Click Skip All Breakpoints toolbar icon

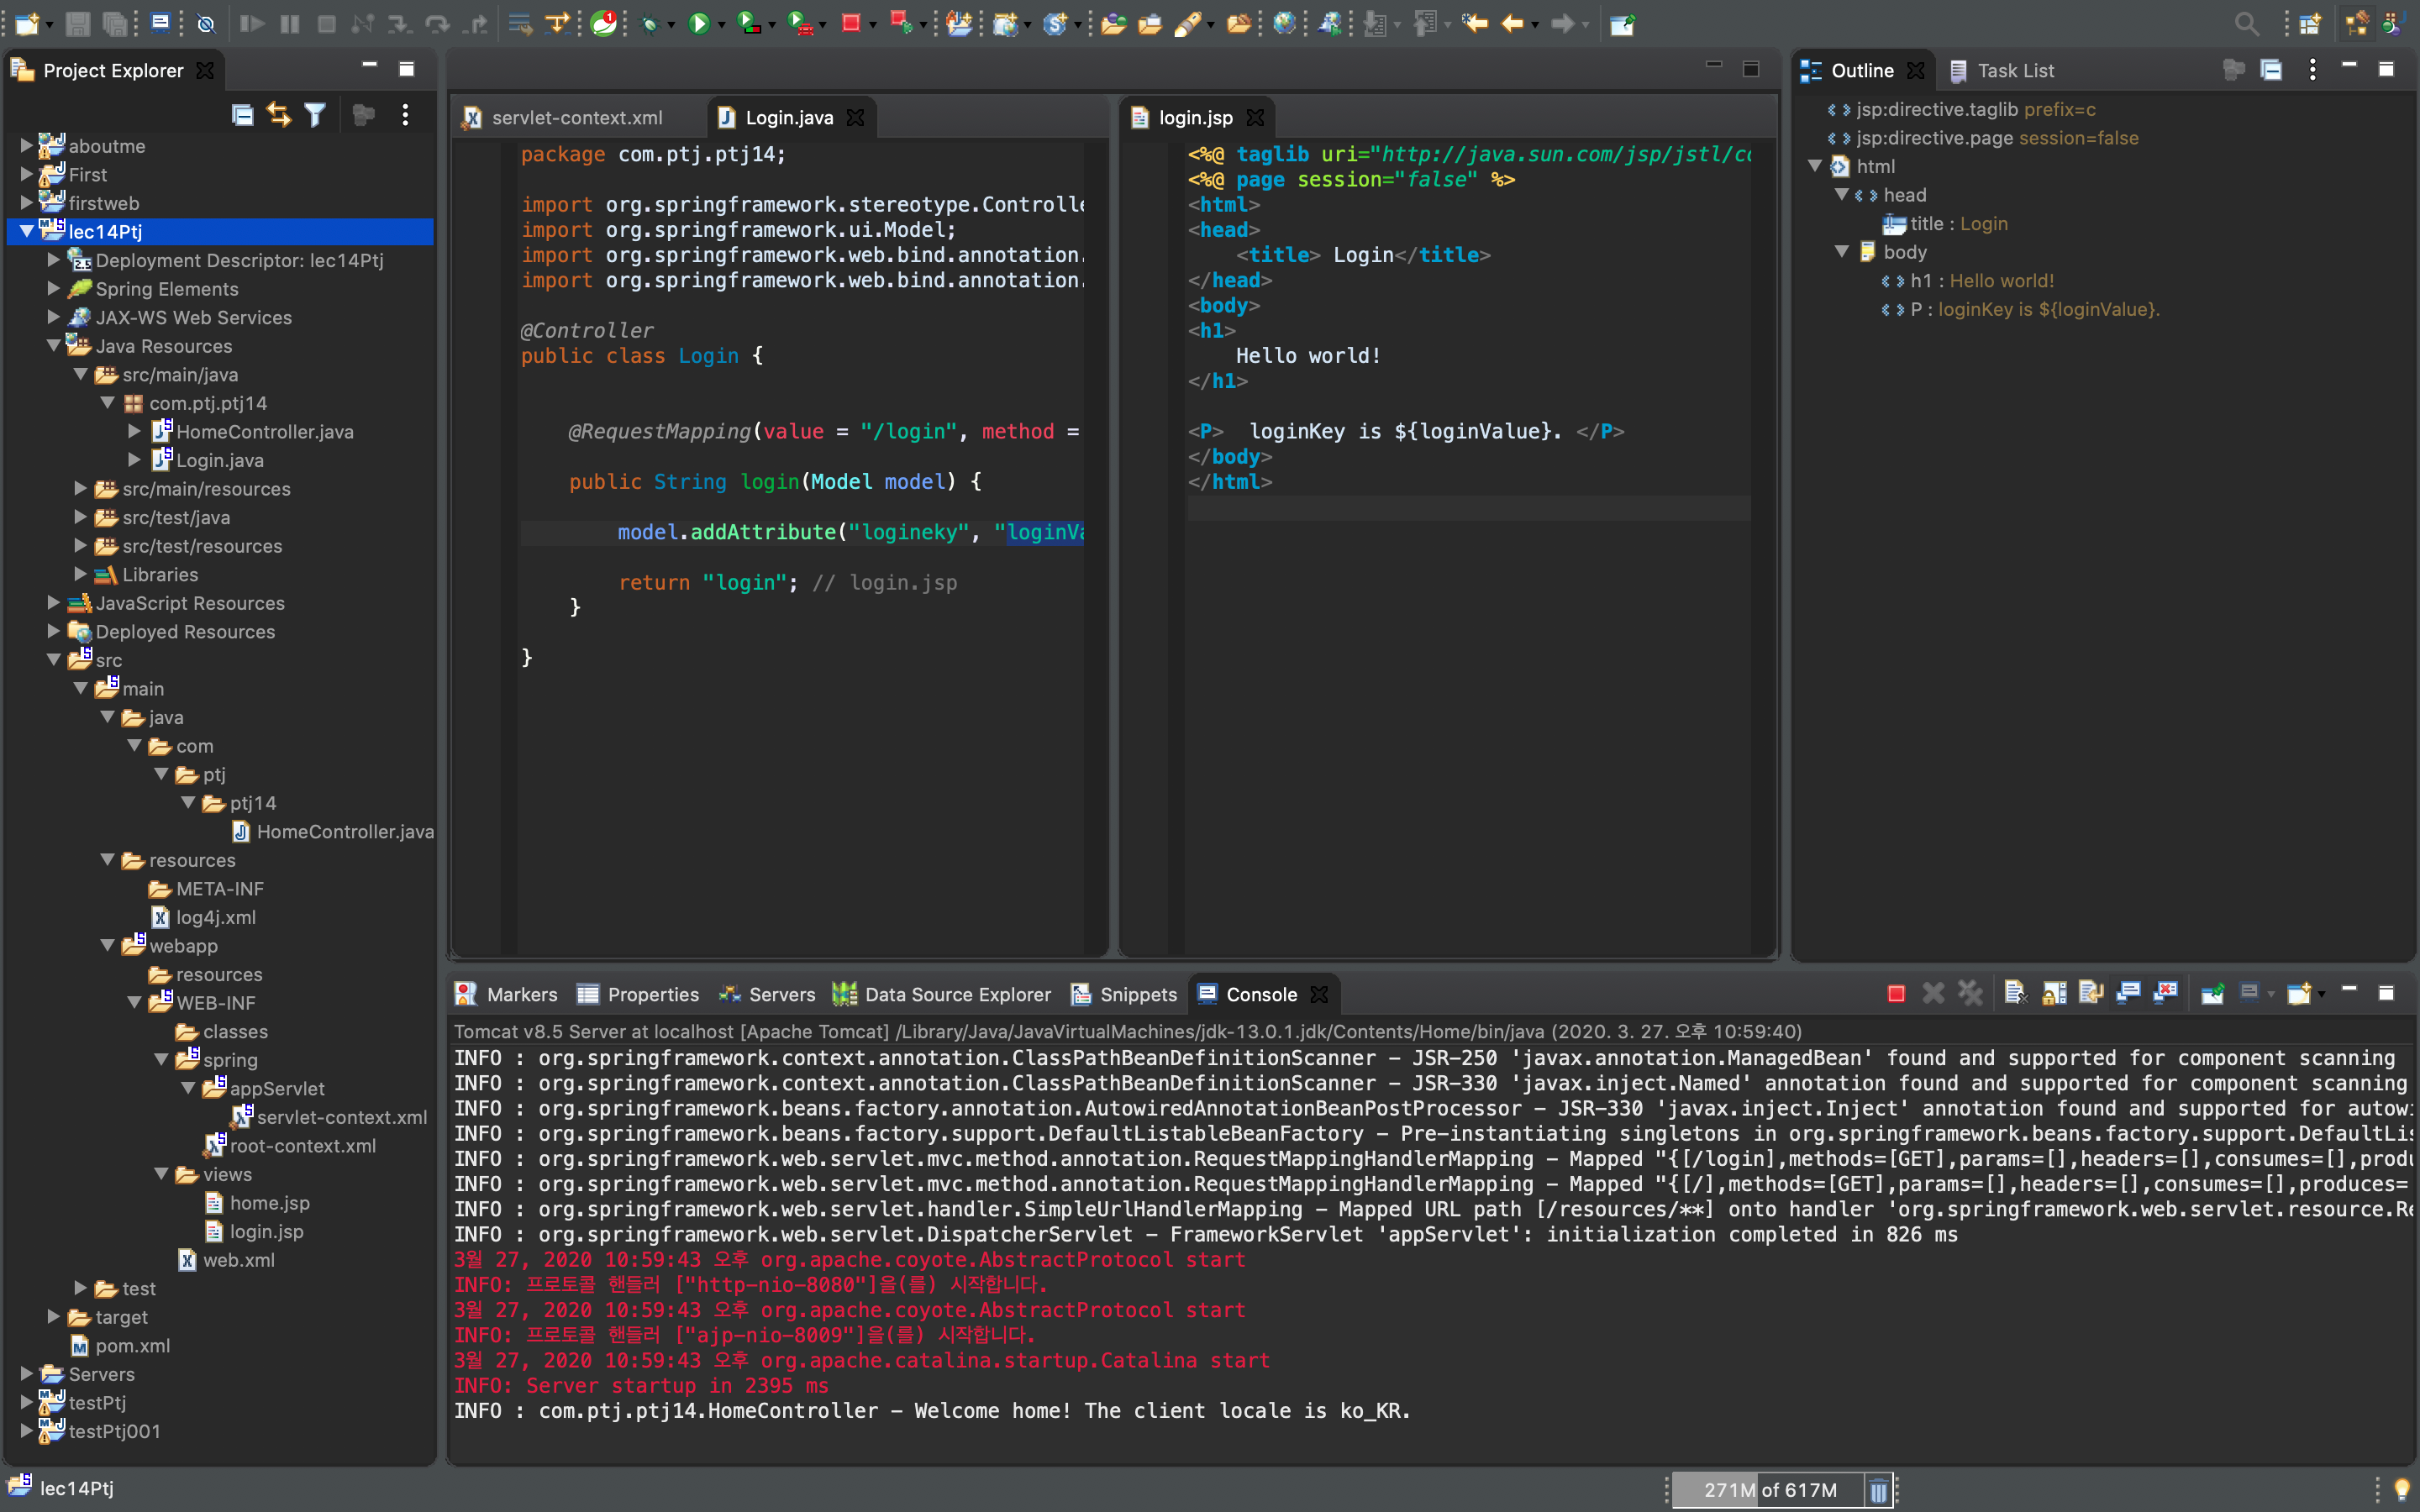pyautogui.click(x=206, y=24)
